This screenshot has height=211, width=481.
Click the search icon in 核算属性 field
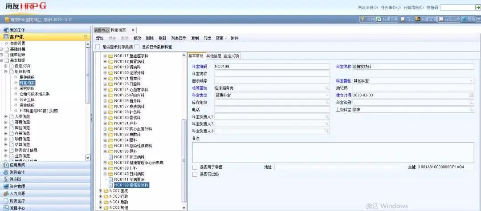point(327,88)
